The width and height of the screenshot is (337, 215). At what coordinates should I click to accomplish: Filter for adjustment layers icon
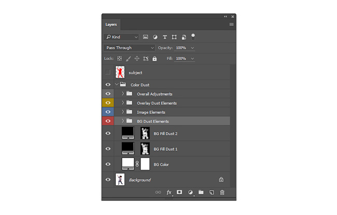[155, 37]
